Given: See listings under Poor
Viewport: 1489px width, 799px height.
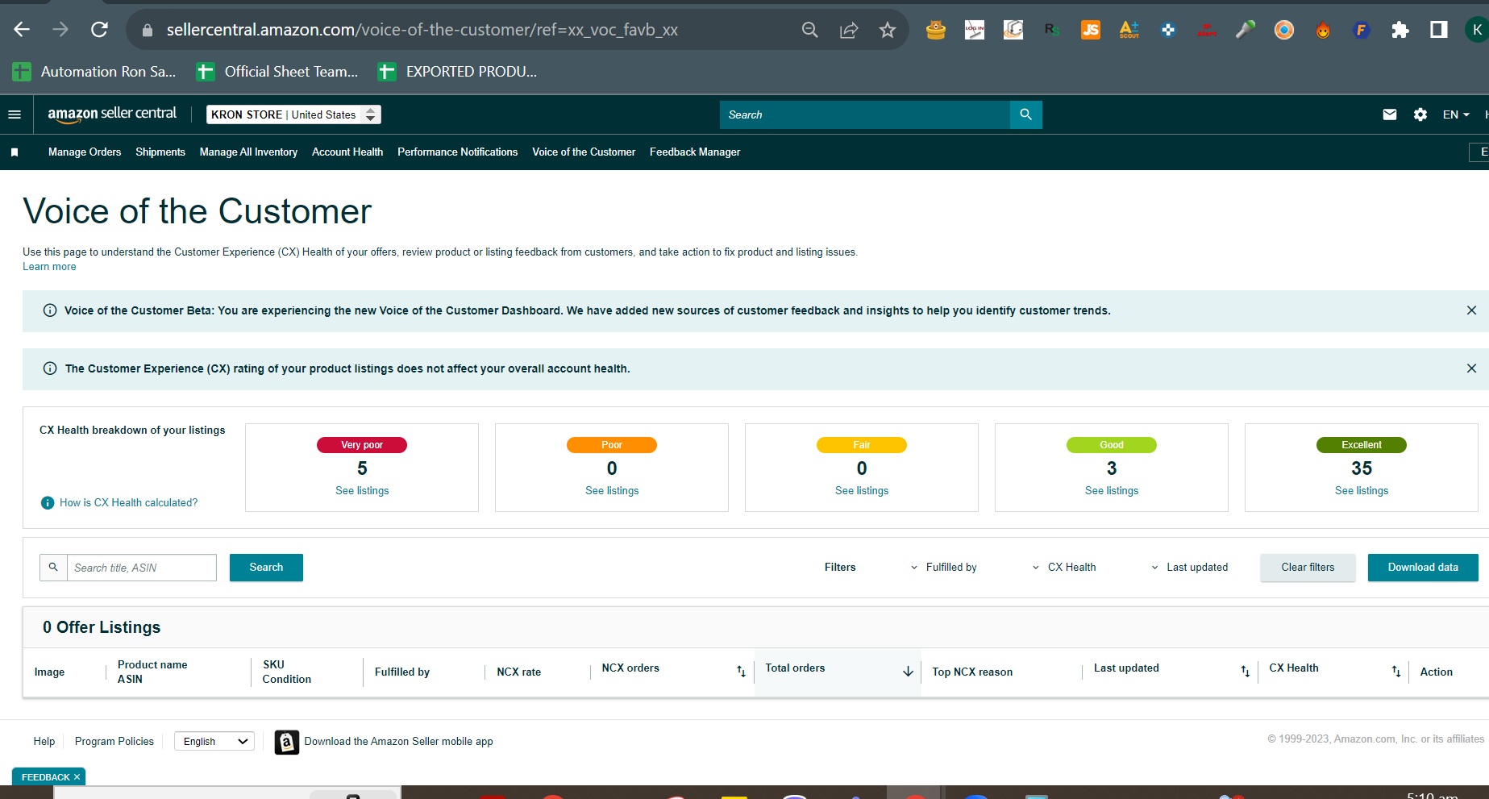Looking at the screenshot, I should click(612, 491).
